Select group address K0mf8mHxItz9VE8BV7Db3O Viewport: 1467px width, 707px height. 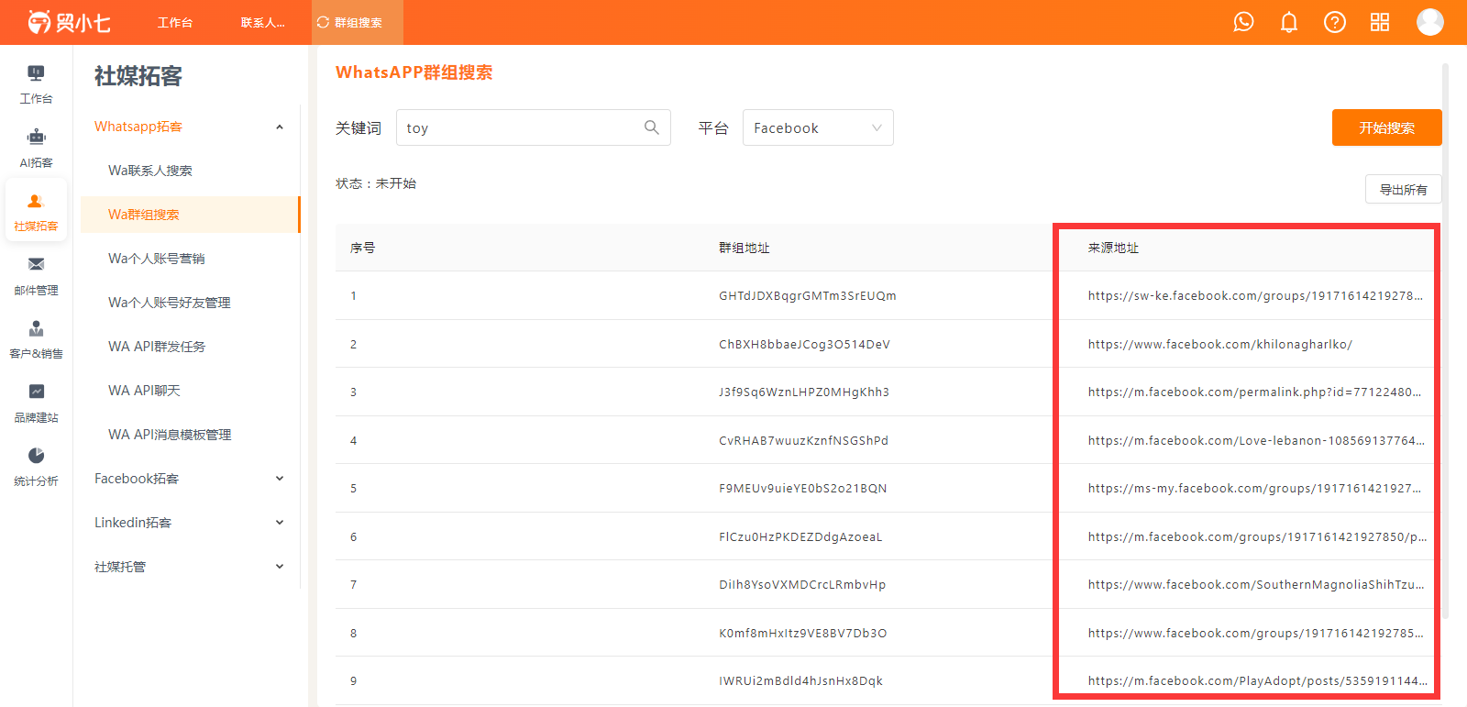[802, 633]
